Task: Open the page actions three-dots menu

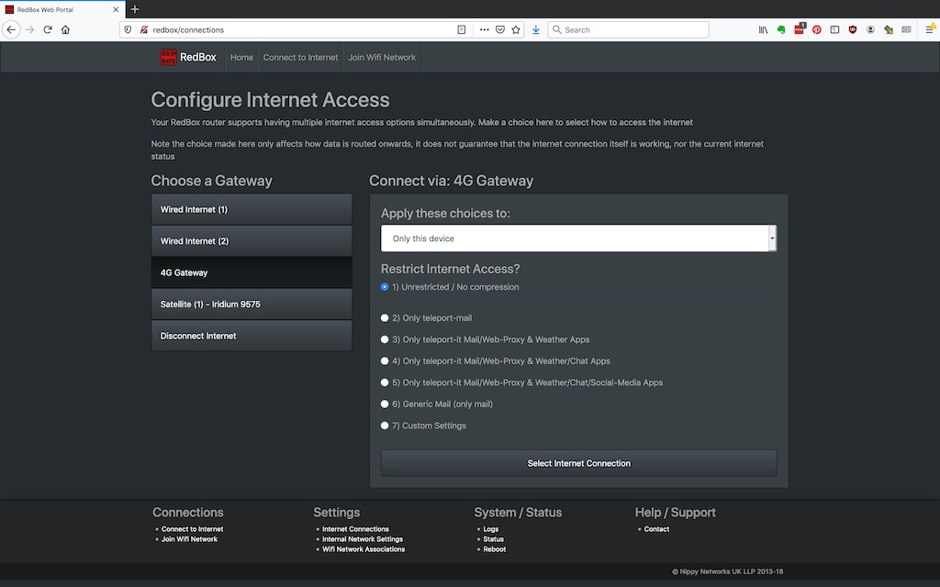Action: 484,29
